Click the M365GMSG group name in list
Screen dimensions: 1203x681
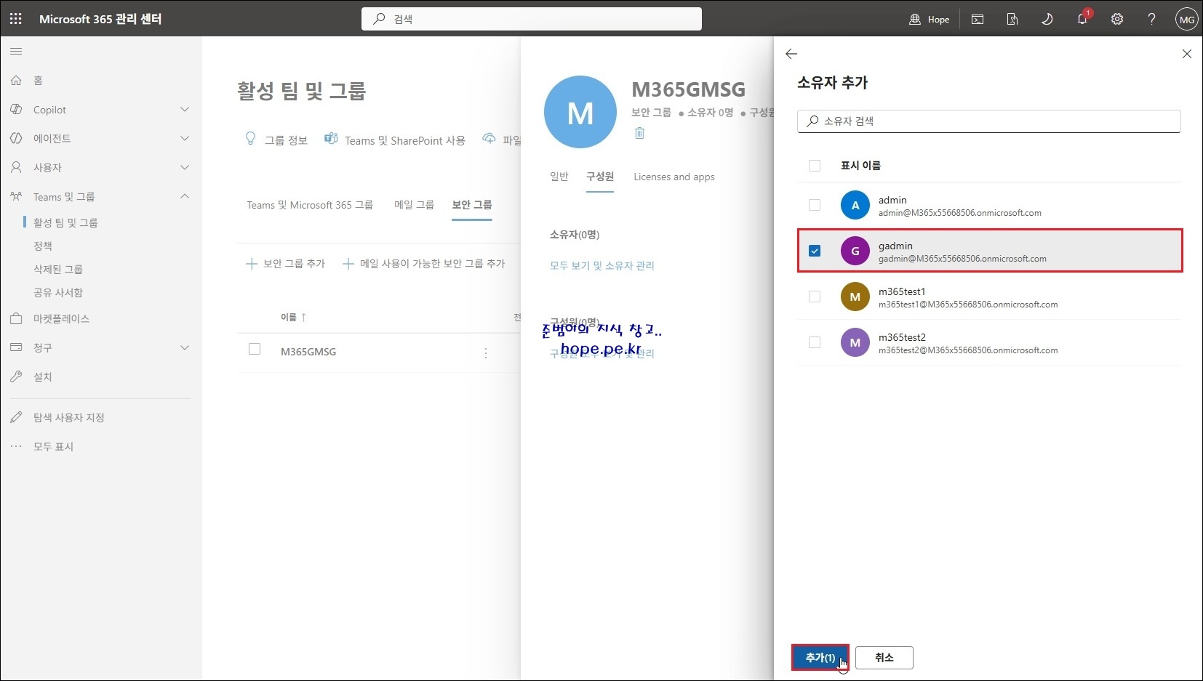(308, 352)
